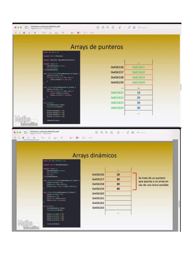
Task: Open highlight color menu in Arrays de punteros window
Action: coord(124,28)
